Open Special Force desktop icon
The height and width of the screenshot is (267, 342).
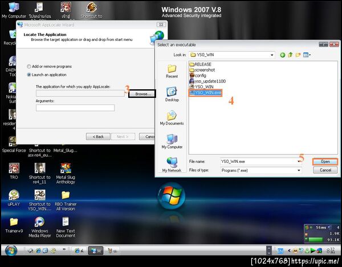click(x=14, y=145)
